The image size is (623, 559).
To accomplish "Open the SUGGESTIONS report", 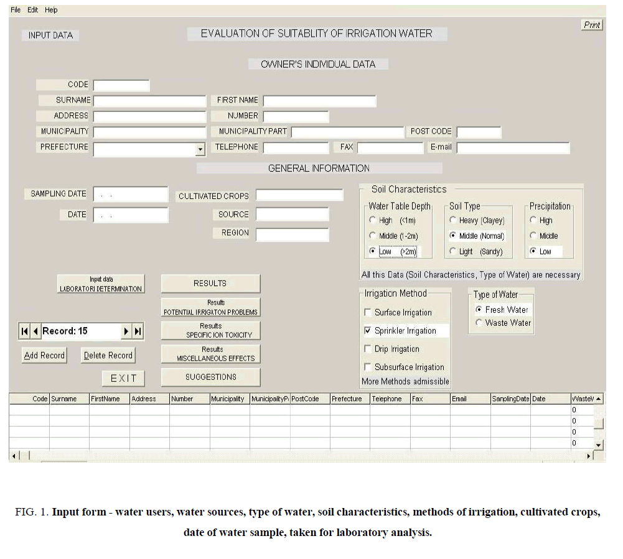I will tap(210, 377).
